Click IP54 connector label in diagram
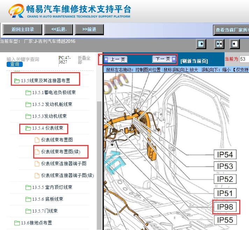Image resolution: width=249 pixels, height=230 pixels. pos(225,154)
